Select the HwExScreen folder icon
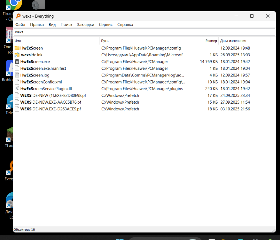 [17, 48]
